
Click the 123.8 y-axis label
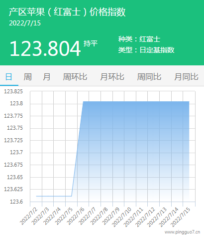[x=16, y=104]
